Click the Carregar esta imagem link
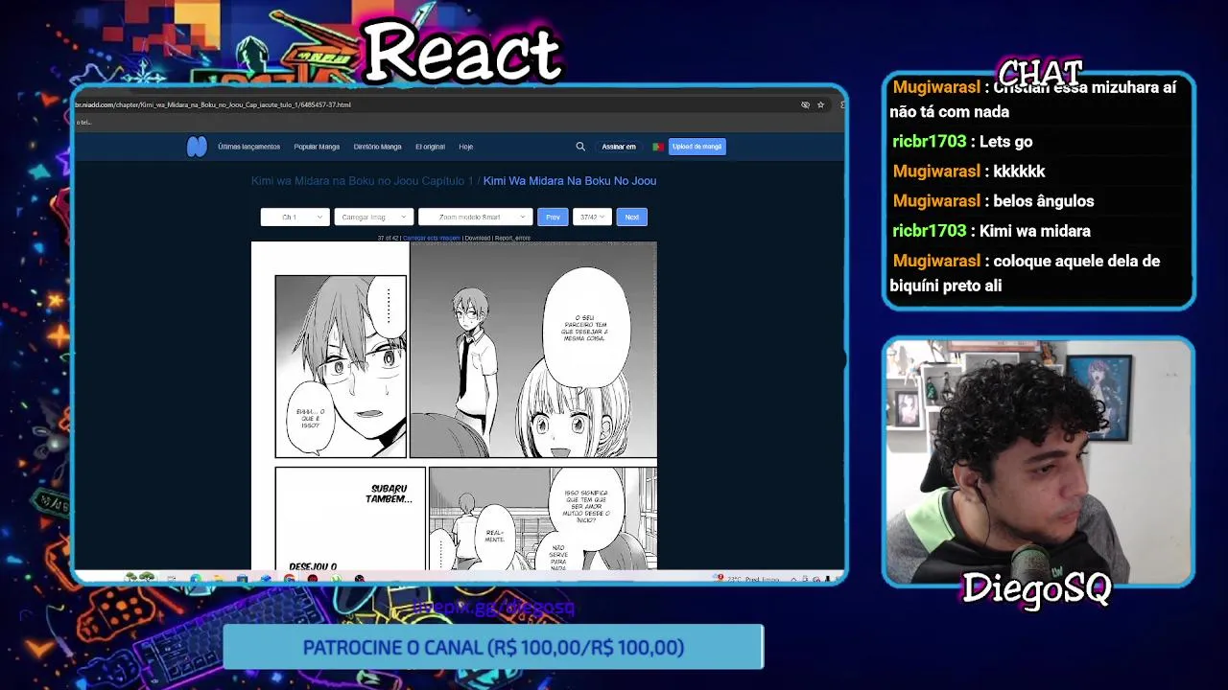Image resolution: width=1228 pixels, height=690 pixels. pyautogui.click(x=431, y=238)
